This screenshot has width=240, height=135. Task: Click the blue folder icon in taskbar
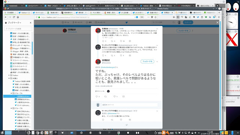72,133
